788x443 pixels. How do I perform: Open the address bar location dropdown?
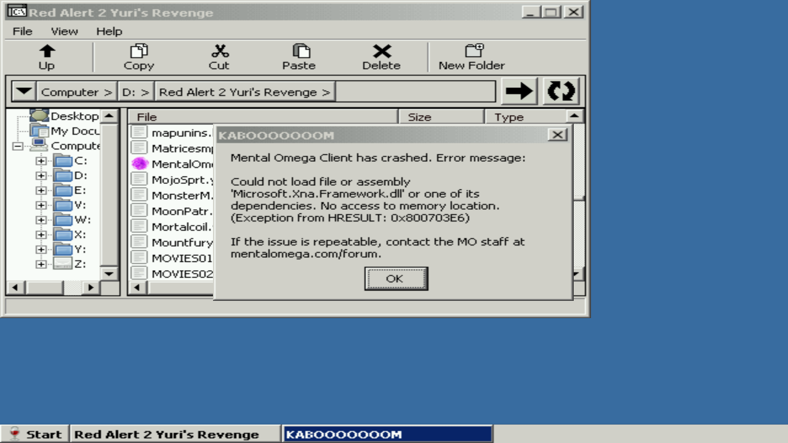[23, 90]
